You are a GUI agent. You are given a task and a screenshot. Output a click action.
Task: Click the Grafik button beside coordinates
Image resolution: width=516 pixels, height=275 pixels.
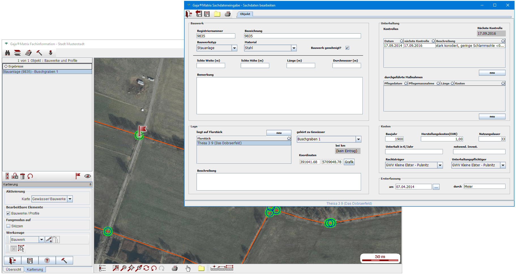click(x=349, y=162)
